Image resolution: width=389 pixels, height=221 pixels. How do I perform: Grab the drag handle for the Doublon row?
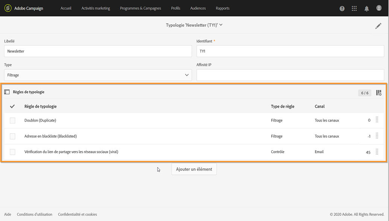tap(377, 120)
